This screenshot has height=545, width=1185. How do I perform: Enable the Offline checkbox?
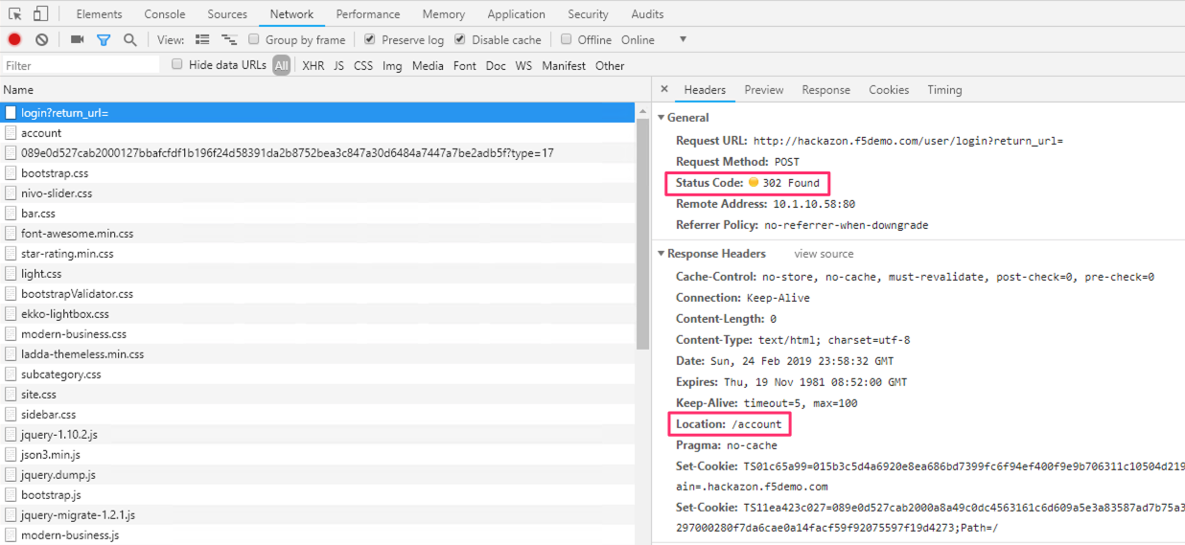click(x=567, y=39)
